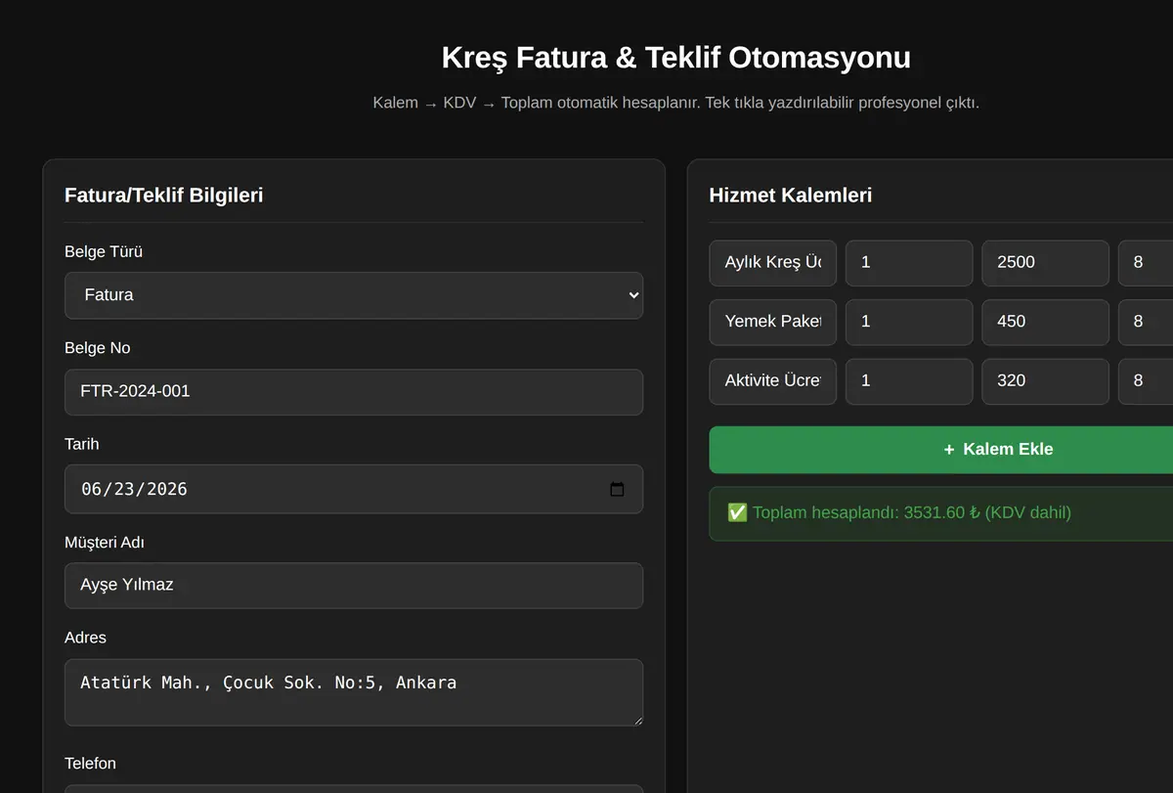Click the Yemek Paketi item name field
Screen dimensions: 1173x793
[773, 323]
